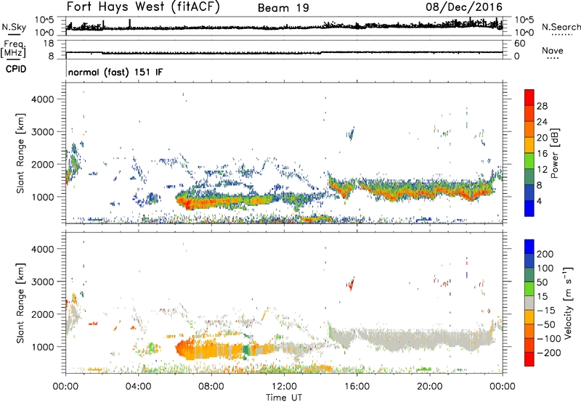
Task: Pick the red top segment of the power colorbar
Action: 529,97
